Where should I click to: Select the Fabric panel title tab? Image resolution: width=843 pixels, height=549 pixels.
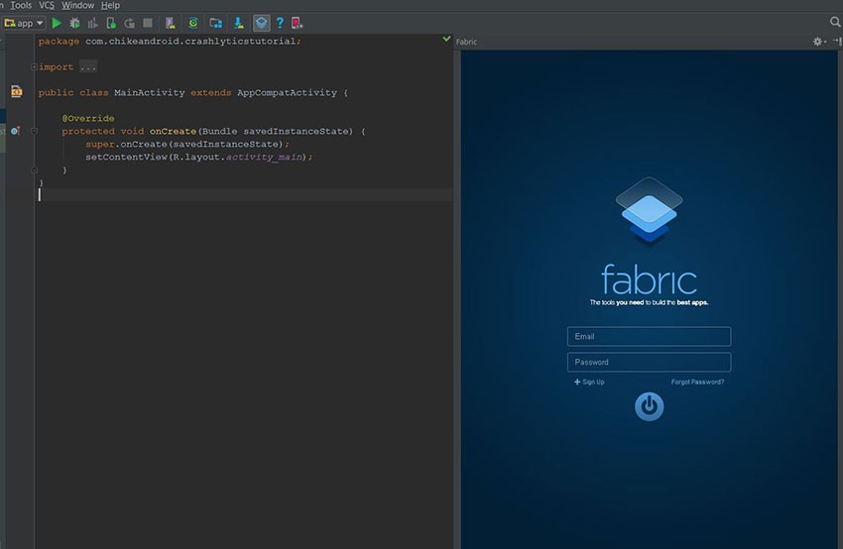pyautogui.click(x=466, y=42)
